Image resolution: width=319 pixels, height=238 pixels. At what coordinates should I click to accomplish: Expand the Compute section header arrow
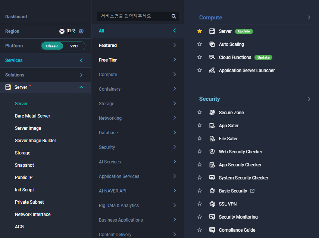click(x=309, y=18)
